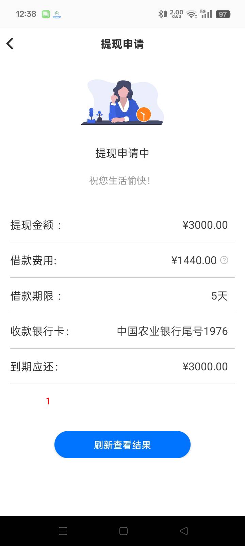Tap the waiting woman illustration
The image size is (245, 546).
pos(122,102)
